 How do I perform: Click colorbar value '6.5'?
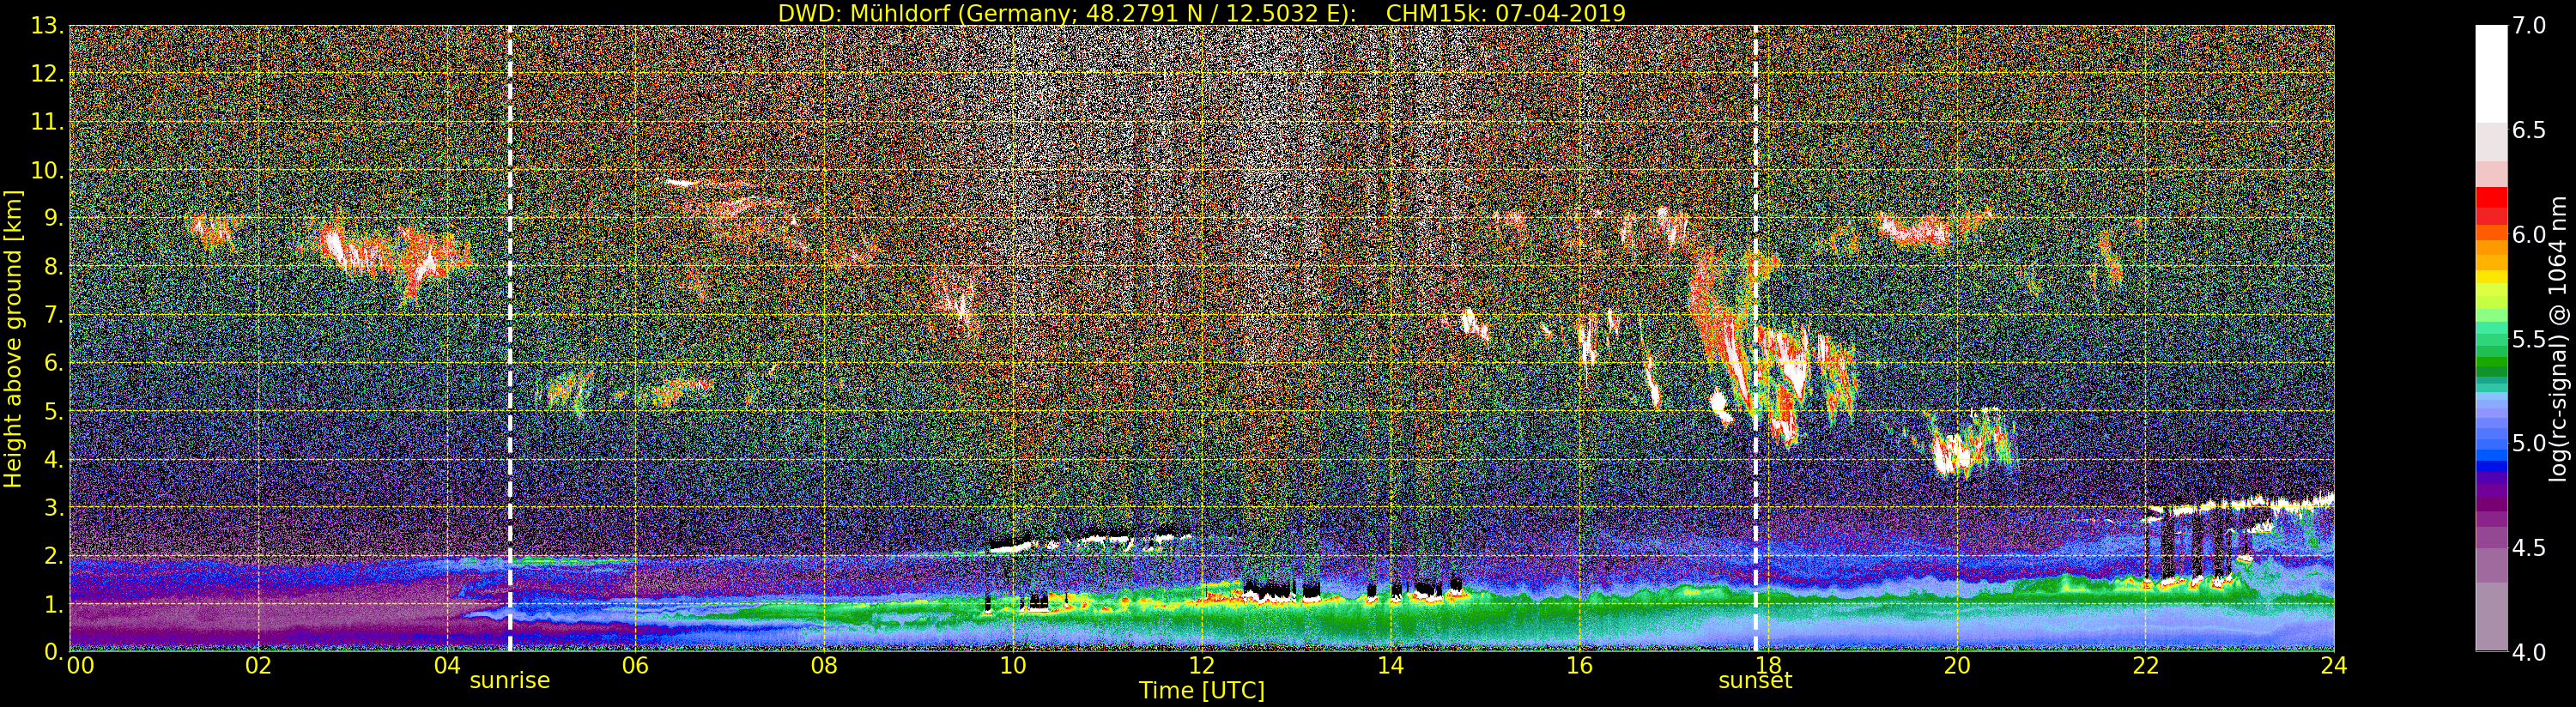point(2529,130)
